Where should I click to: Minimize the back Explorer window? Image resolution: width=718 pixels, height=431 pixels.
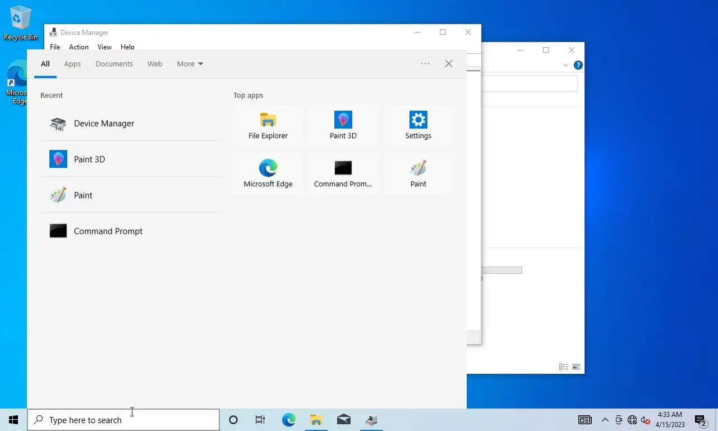(x=521, y=50)
